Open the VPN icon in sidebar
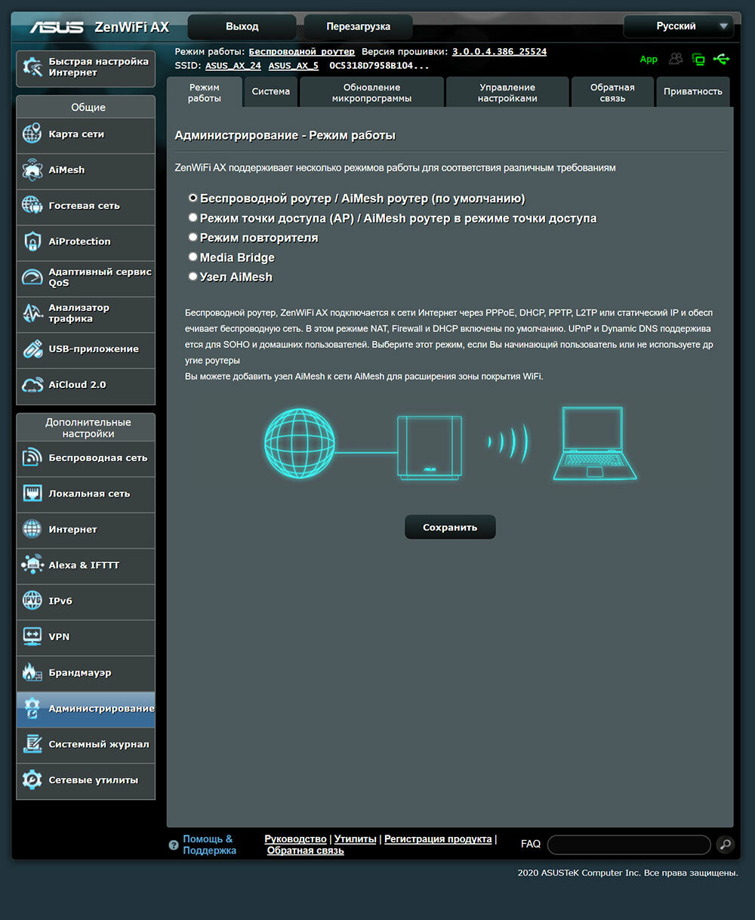Image resolution: width=755 pixels, height=920 pixels. coord(32,636)
